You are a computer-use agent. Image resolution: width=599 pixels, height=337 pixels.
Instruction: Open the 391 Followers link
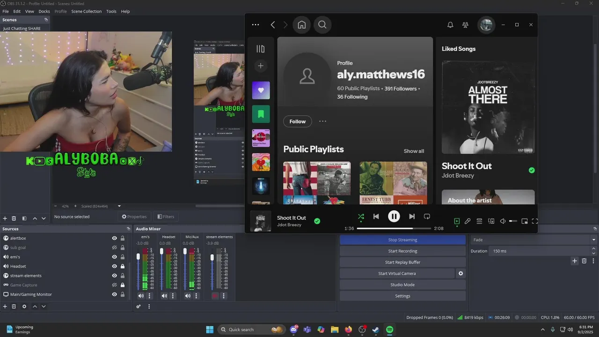[x=401, y=88]
